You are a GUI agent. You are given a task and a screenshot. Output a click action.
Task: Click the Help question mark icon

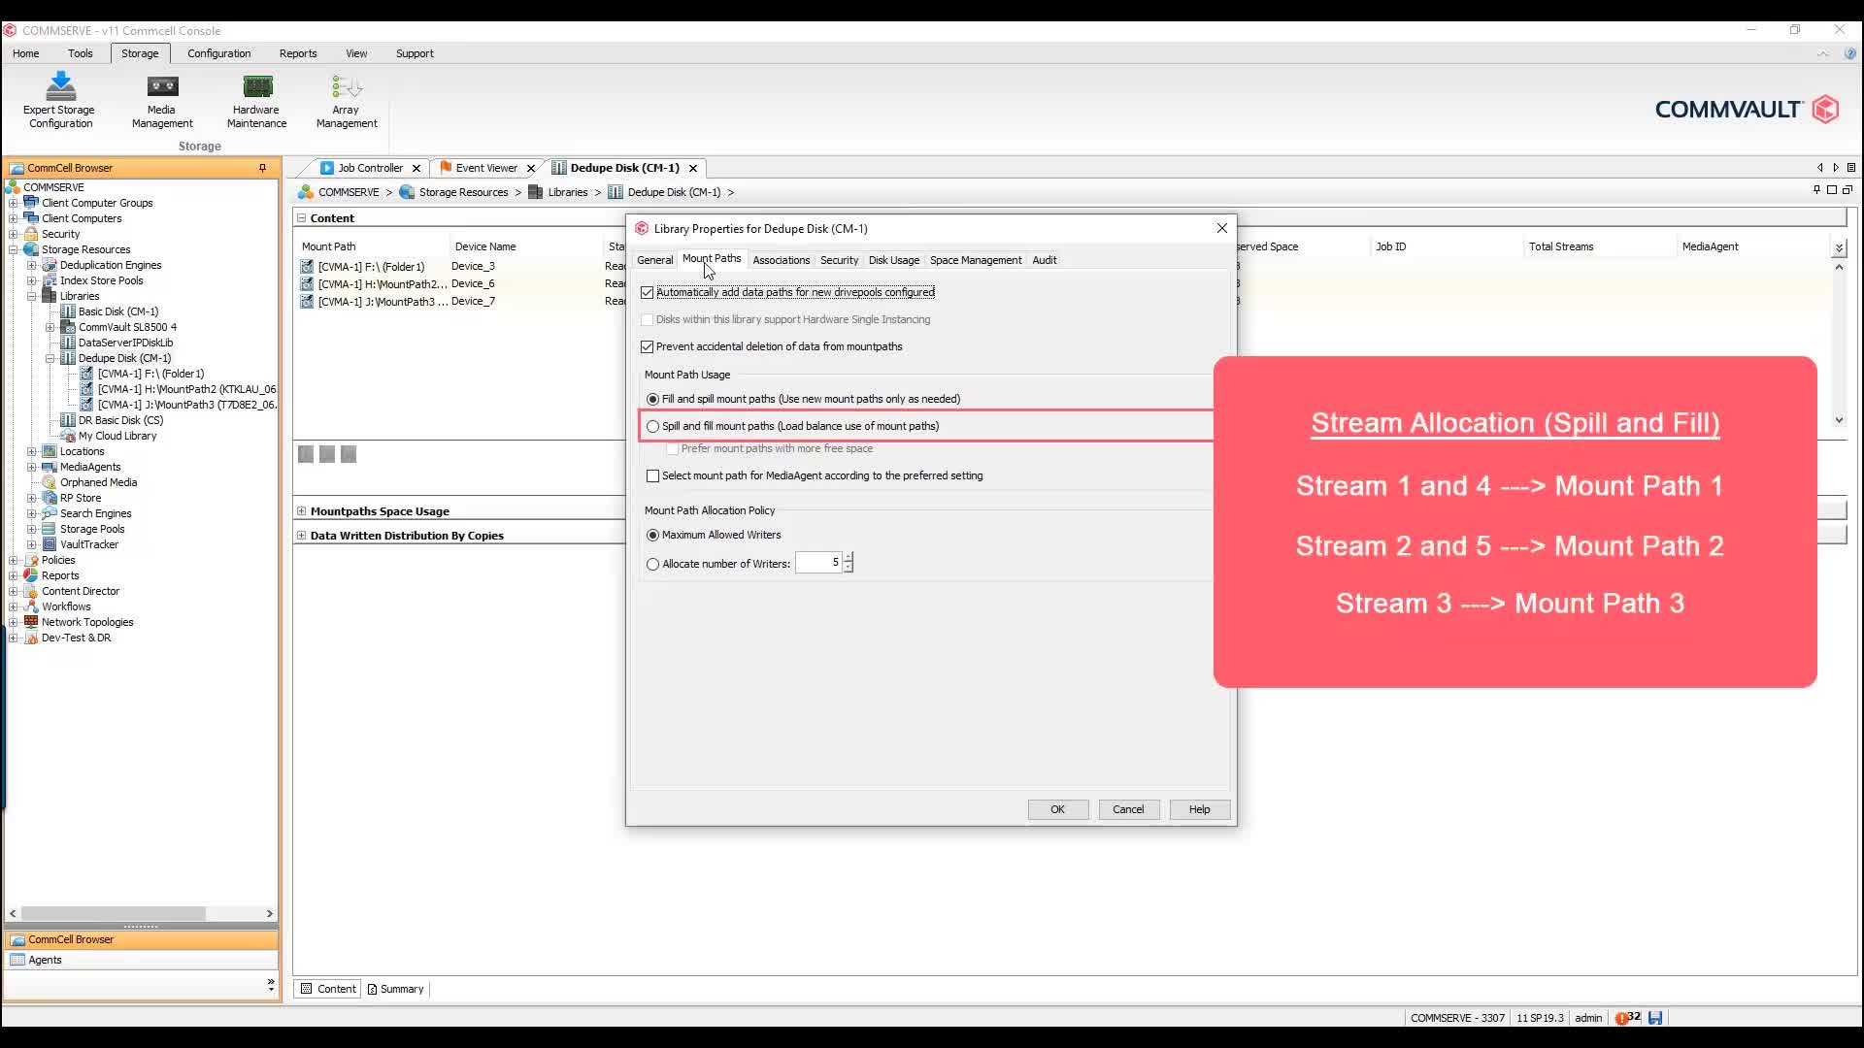click(1850, 53)
